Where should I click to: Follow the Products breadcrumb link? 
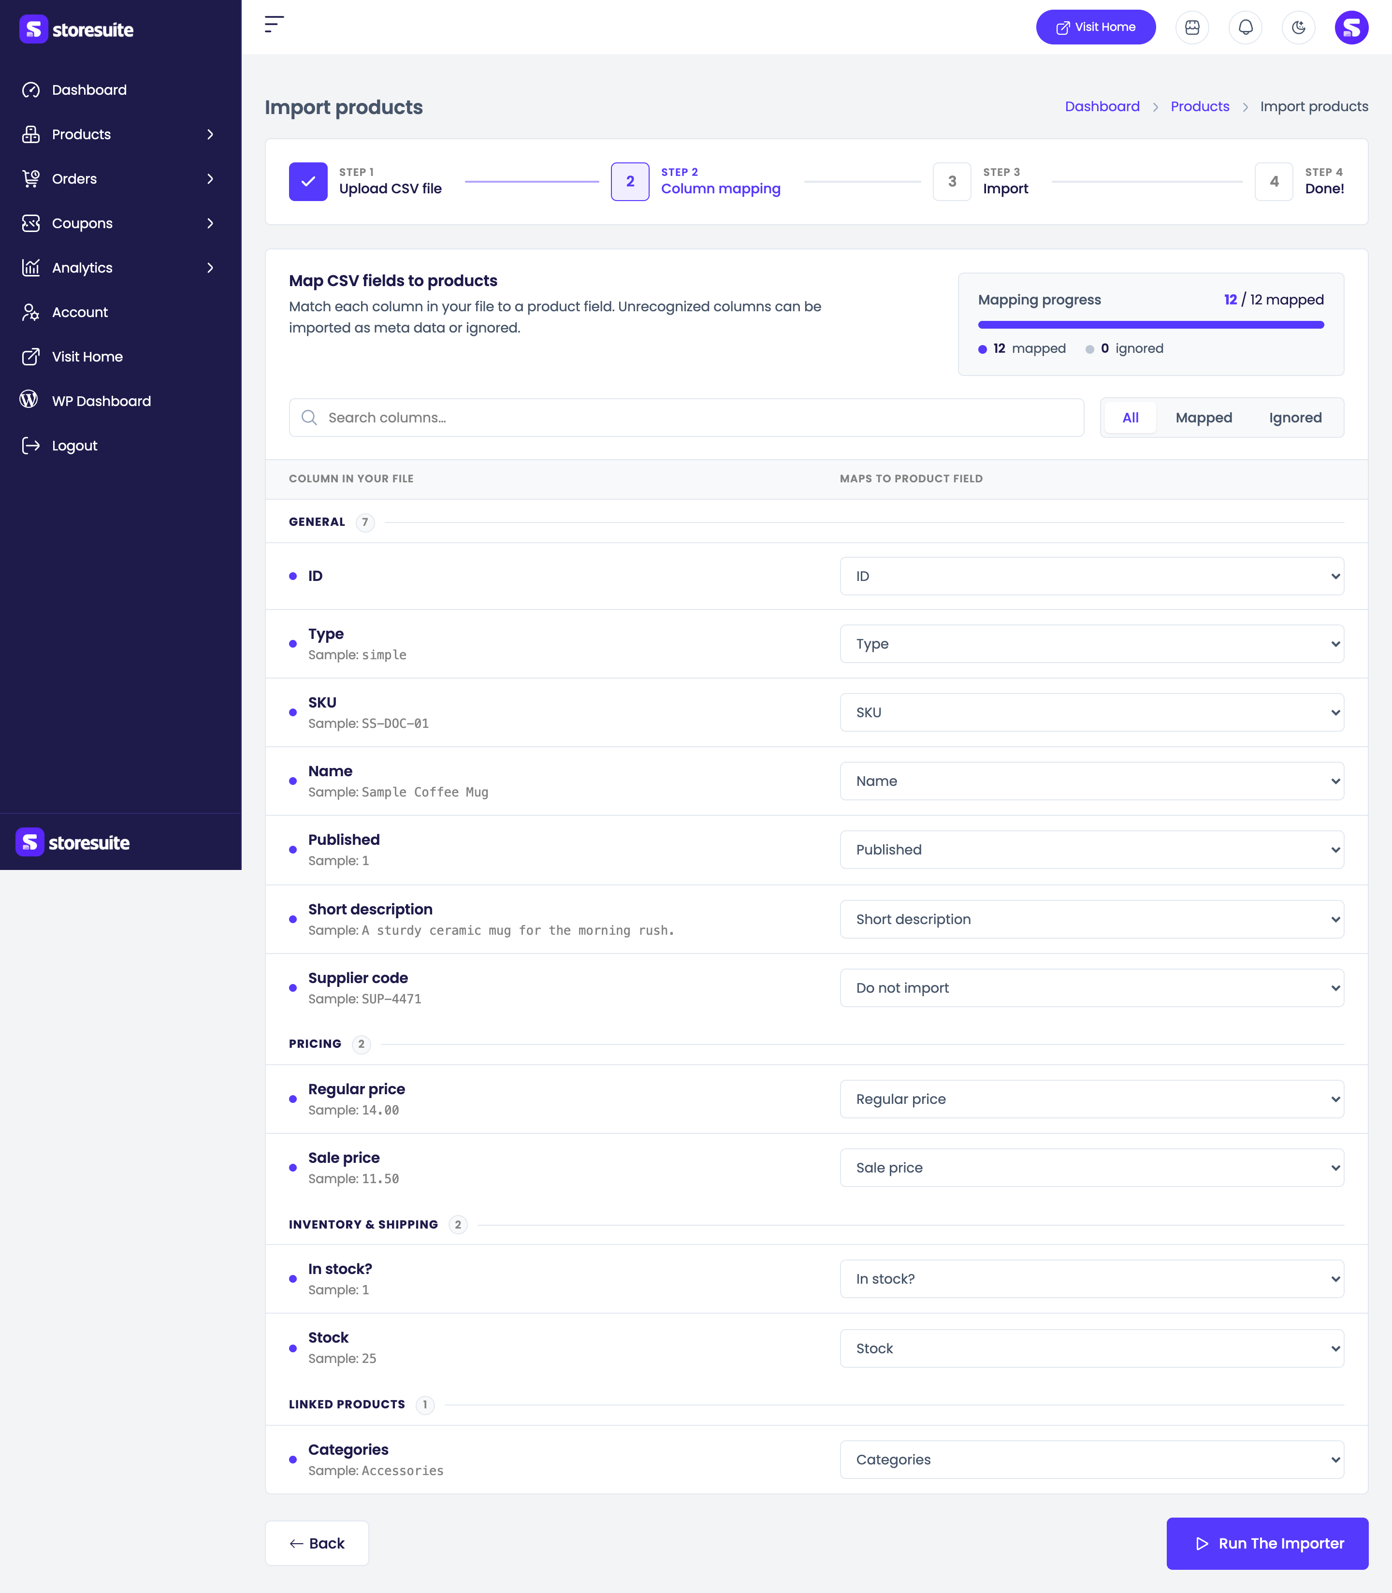pyautogui.click(x=1199, y=106)
